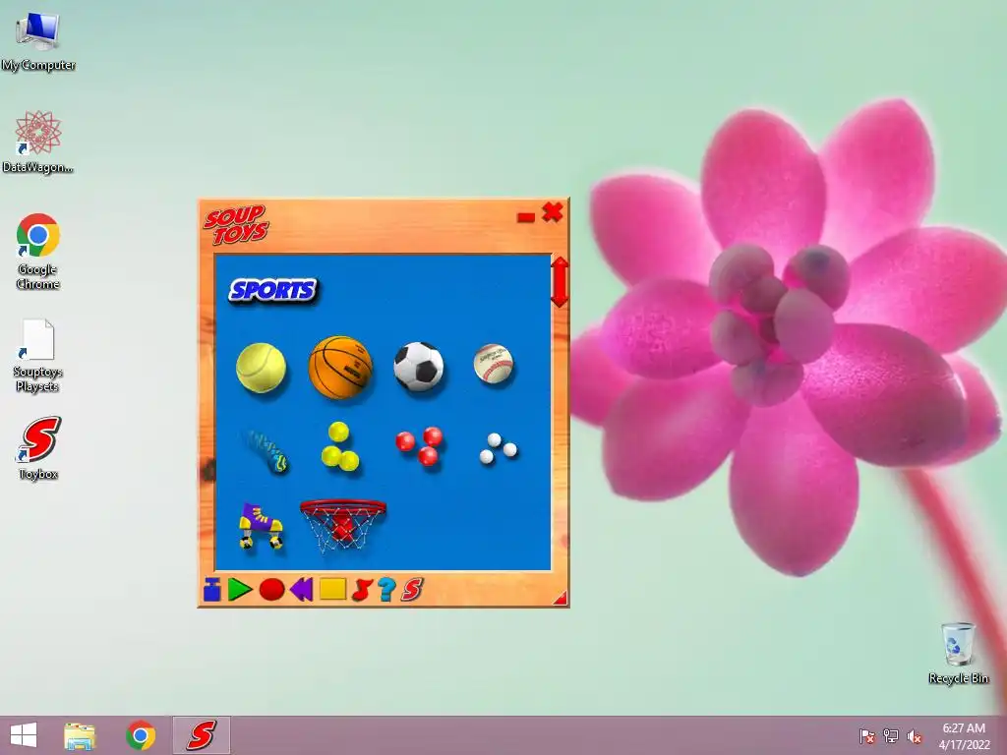Click the yellow square stop button
The width and height of the screenshot is (1007, 755).
click(332, 589)
